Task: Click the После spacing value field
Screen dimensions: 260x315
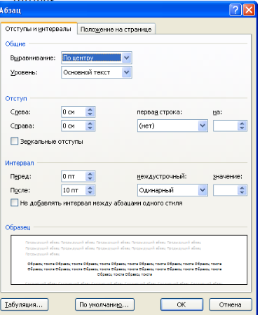Action: pos(73,190)
